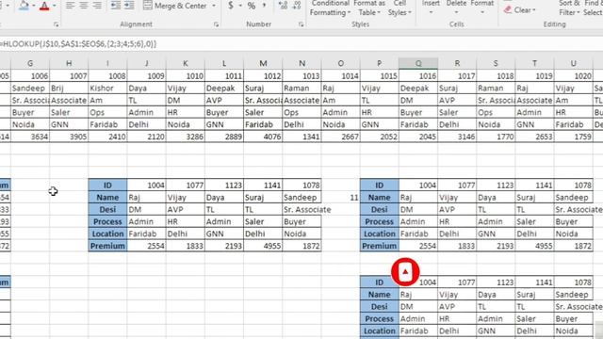This screenshot has width=603, height=339.
Task: Click the cell with value 2410
Action: 107,137
